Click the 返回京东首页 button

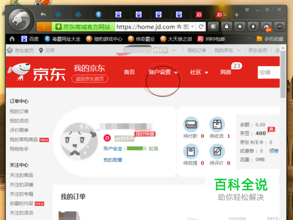(90, 79)
